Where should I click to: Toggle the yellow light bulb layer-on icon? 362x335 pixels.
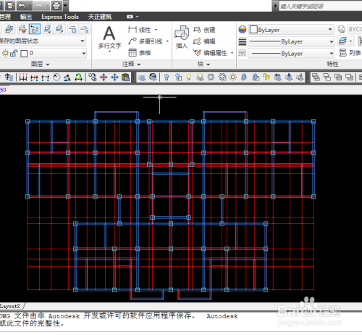tap(189, 78)
